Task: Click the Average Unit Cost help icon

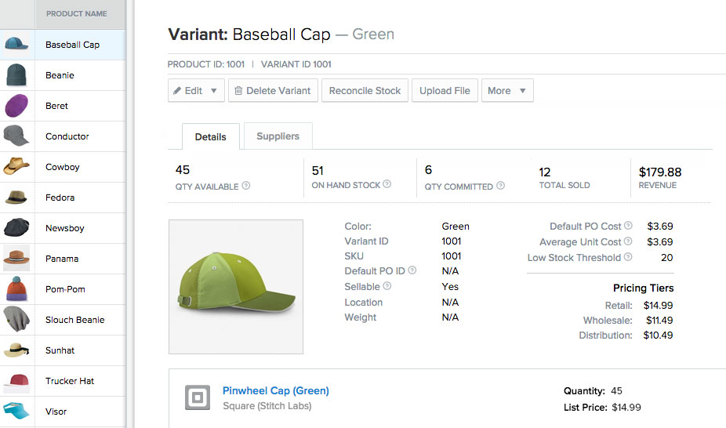Action: tap(628, 242)
